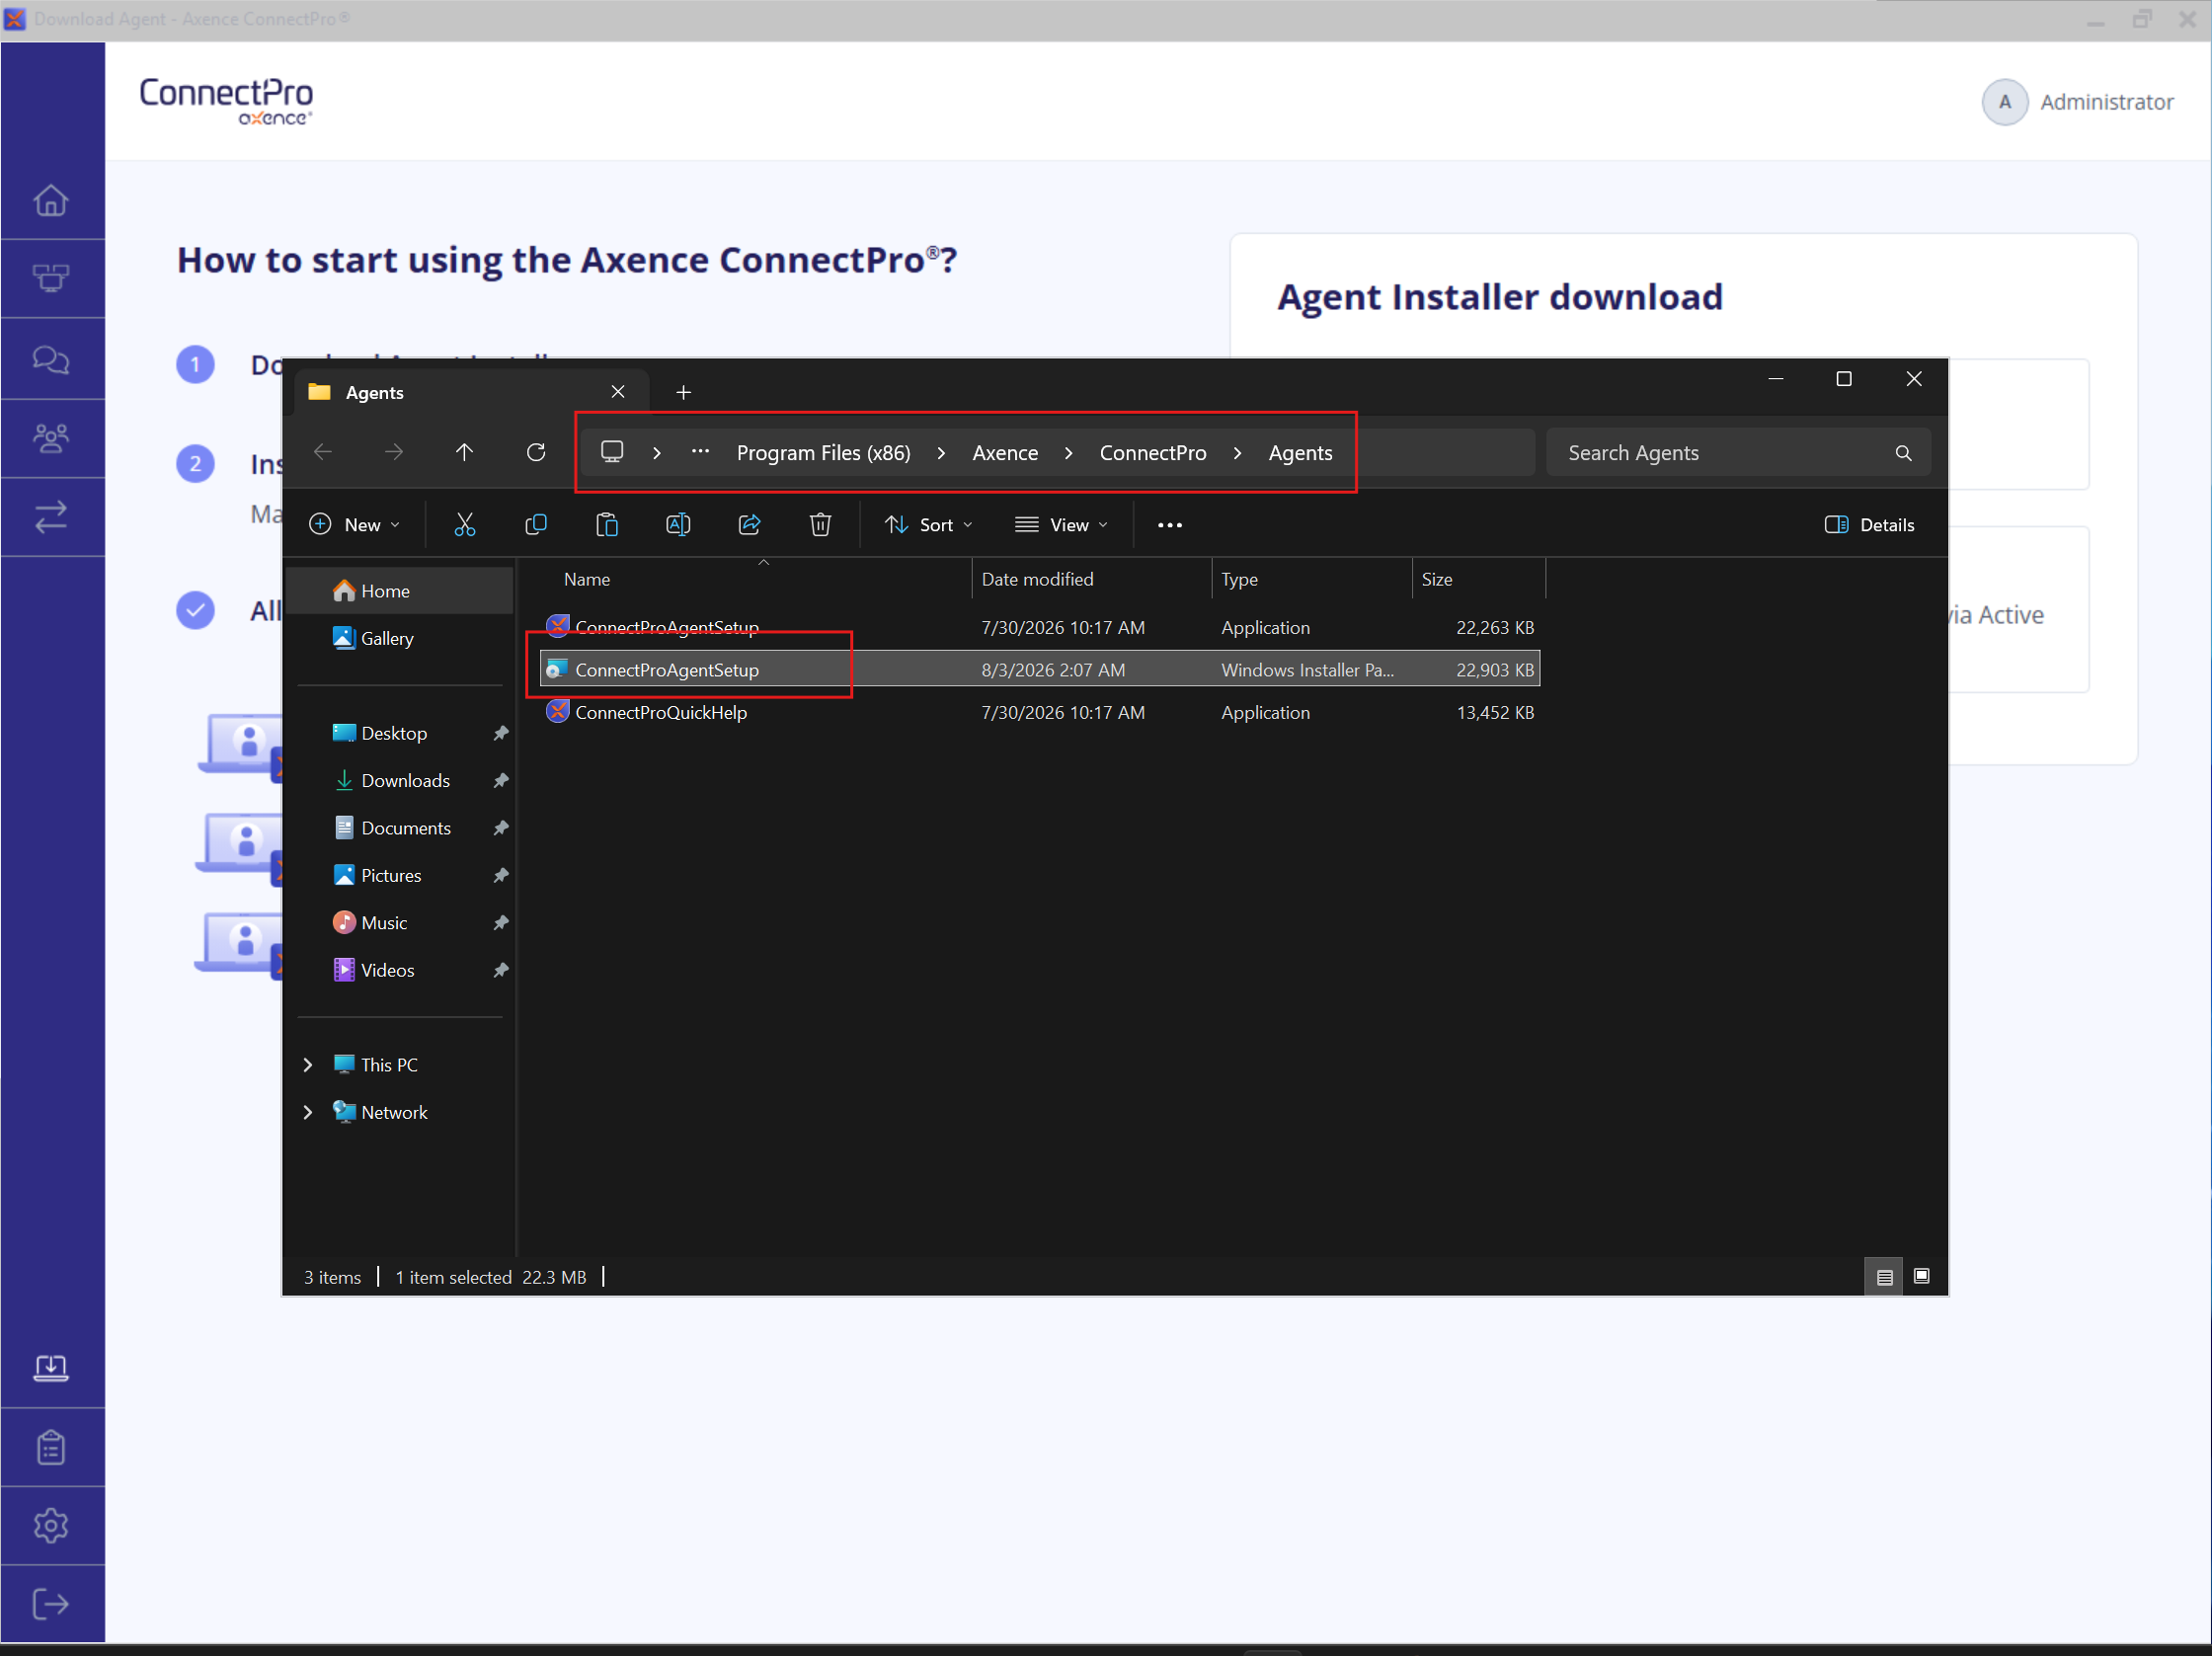Image resolution: width=2212 pixels, height=1656 pixels.
Task: Click the ConnectPro breadcrumb
Action: pyautogui.click(x=1152, y=453)
